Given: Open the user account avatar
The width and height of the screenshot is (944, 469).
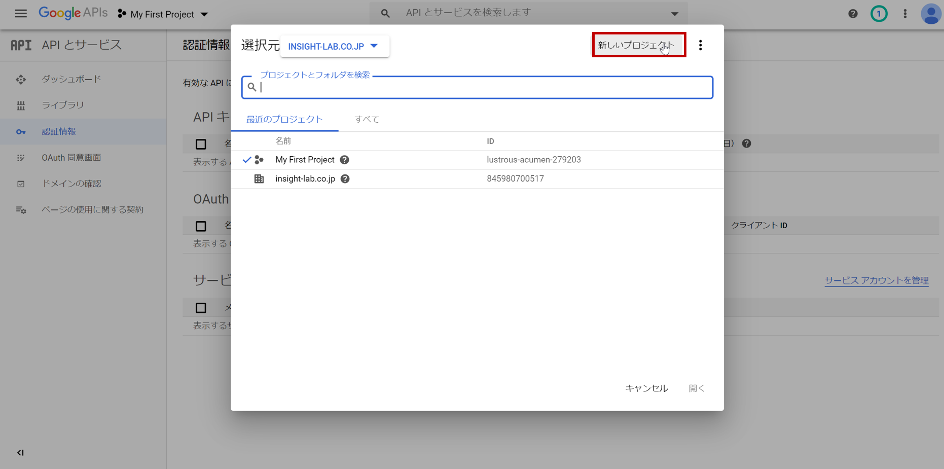Looking at the screenshot, I should click(x=931, y=14).
